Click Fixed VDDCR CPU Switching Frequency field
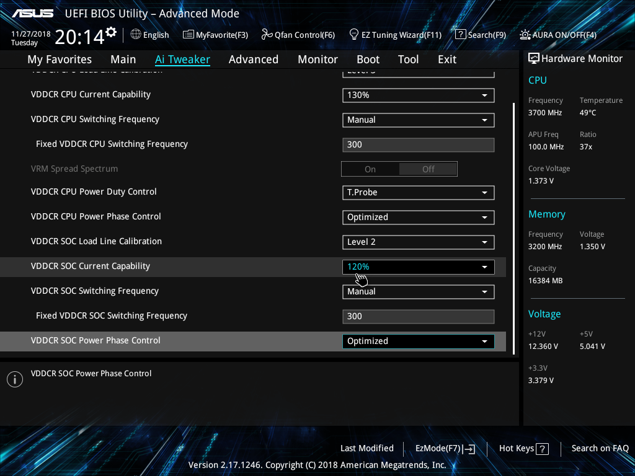Image resolution: width=635 pixels, height=476 pixels. [419, 145]
